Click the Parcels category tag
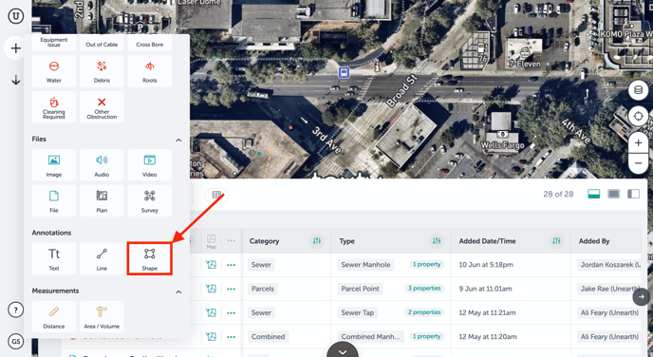Viewport: 653px width, 357px height. click(x=263, y=289)
